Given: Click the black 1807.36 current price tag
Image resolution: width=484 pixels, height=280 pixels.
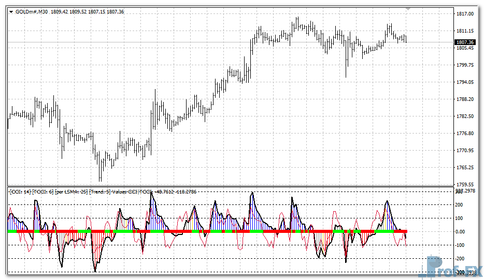Looking at the screenshot, I should point(464,42).
